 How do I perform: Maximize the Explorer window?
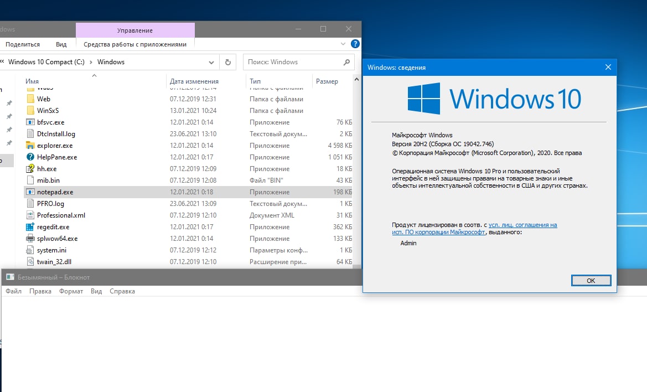pos(323,29)
